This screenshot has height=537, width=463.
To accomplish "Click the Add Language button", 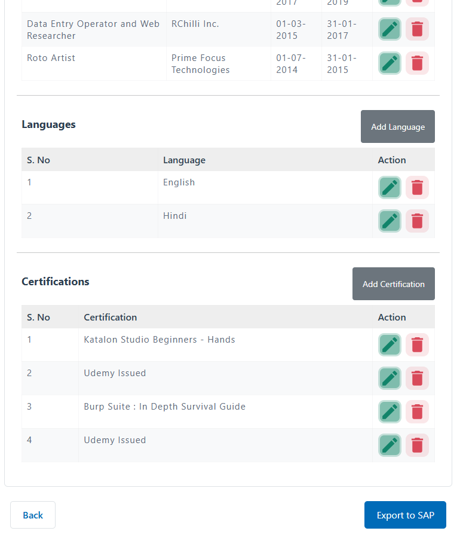I will [x=397, y=127].
